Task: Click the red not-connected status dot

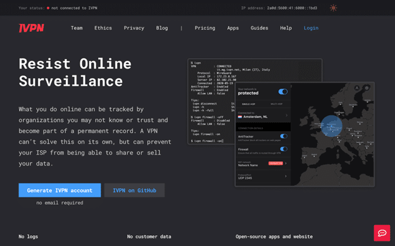Action: (48, 8)
